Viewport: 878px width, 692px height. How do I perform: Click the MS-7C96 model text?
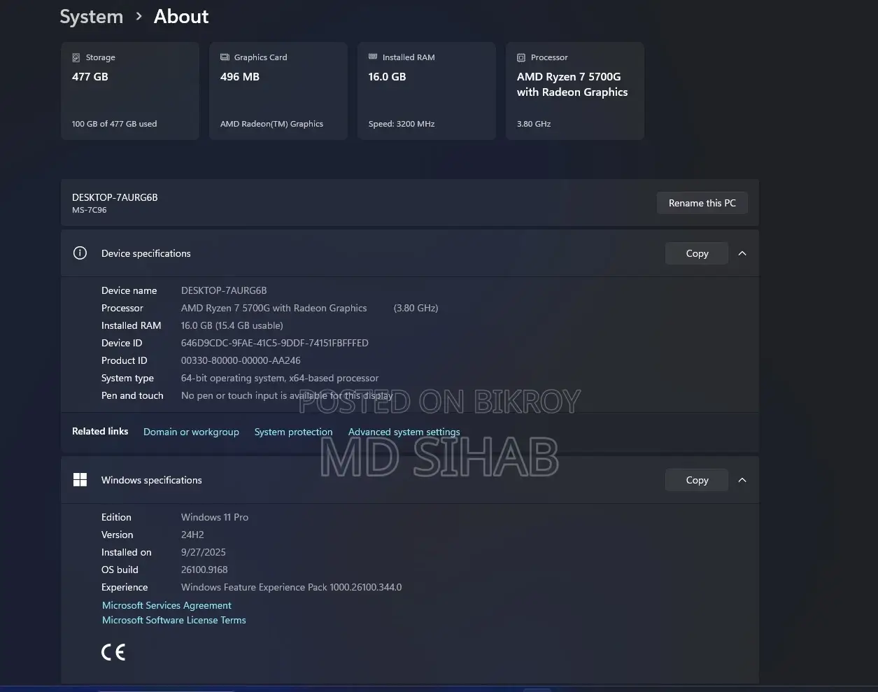[90, 210]
